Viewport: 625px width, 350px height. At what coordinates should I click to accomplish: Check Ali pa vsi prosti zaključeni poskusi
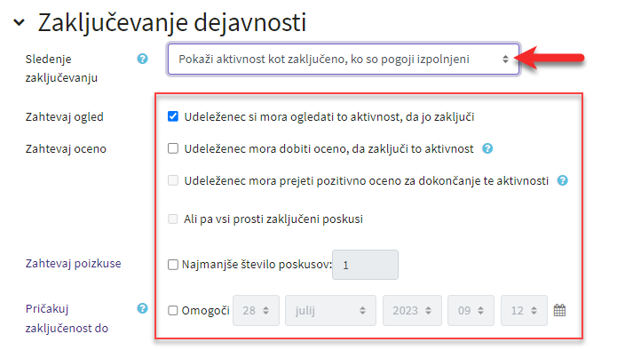point(173,219)
